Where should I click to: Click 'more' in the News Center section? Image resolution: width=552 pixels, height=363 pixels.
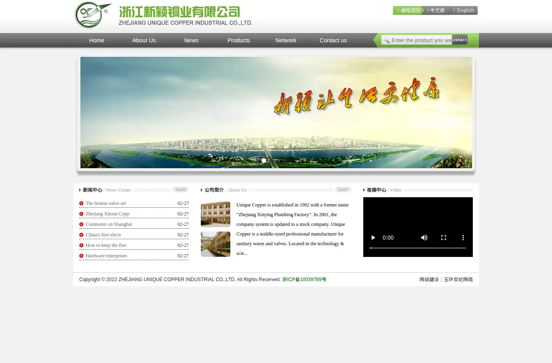click(181, 190)
